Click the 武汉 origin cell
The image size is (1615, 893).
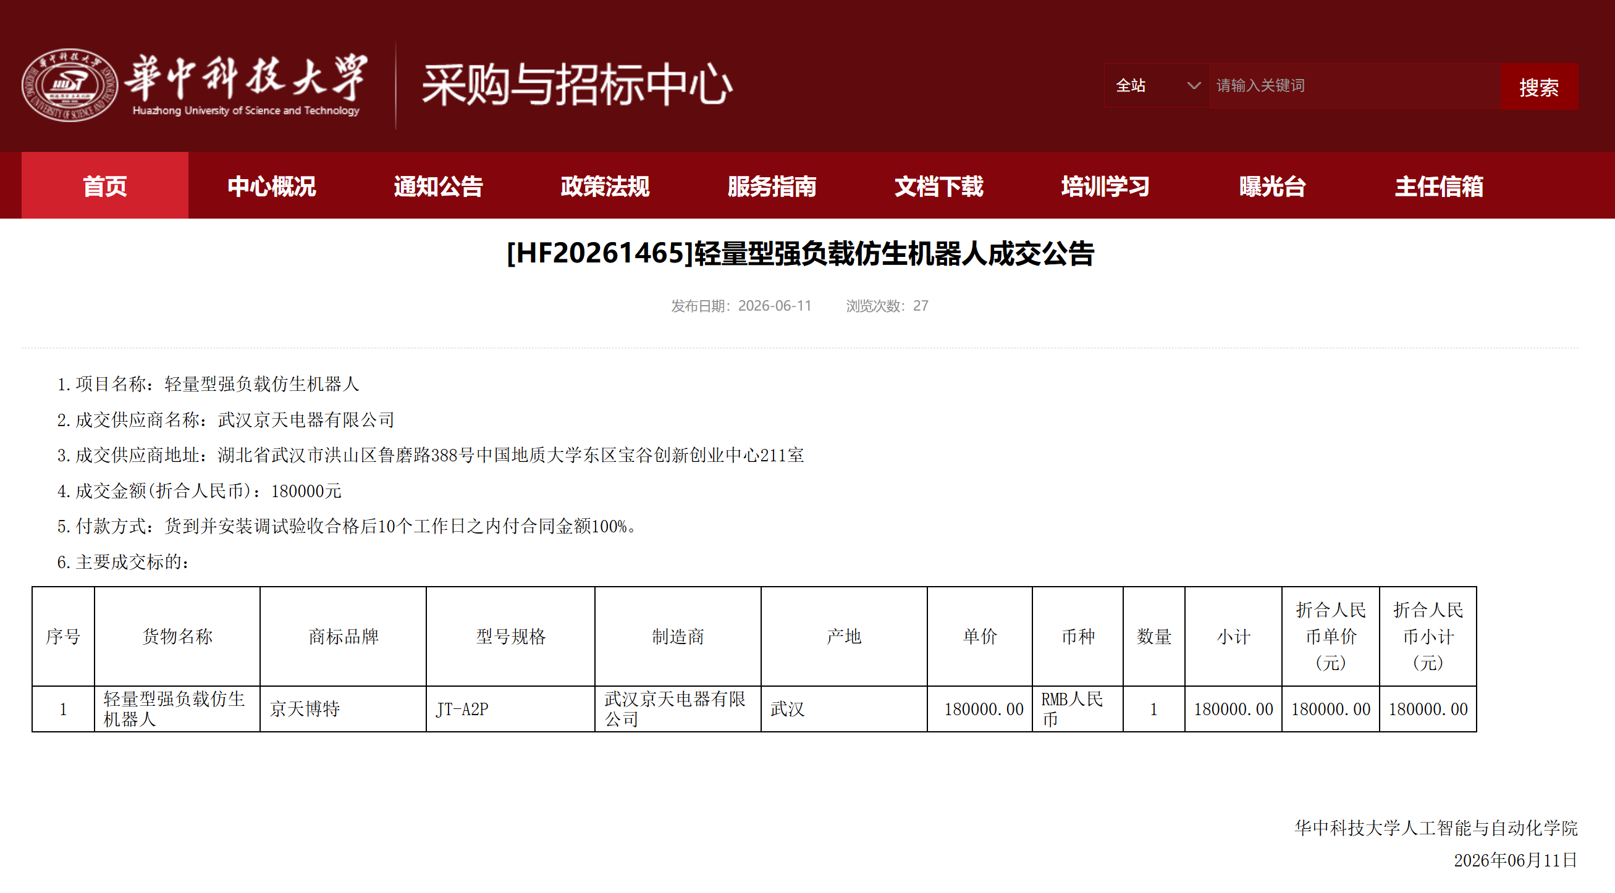click(845, 710)
